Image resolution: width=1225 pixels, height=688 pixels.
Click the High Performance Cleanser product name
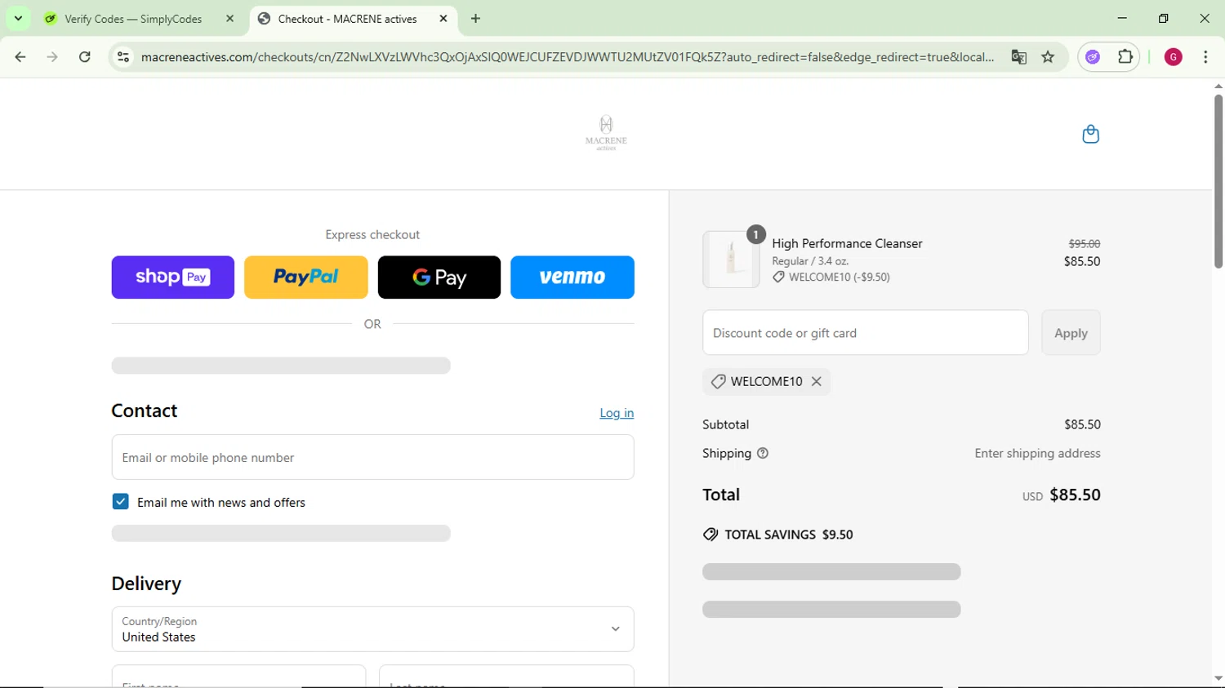pyautogui.click(x=847, y=243)
